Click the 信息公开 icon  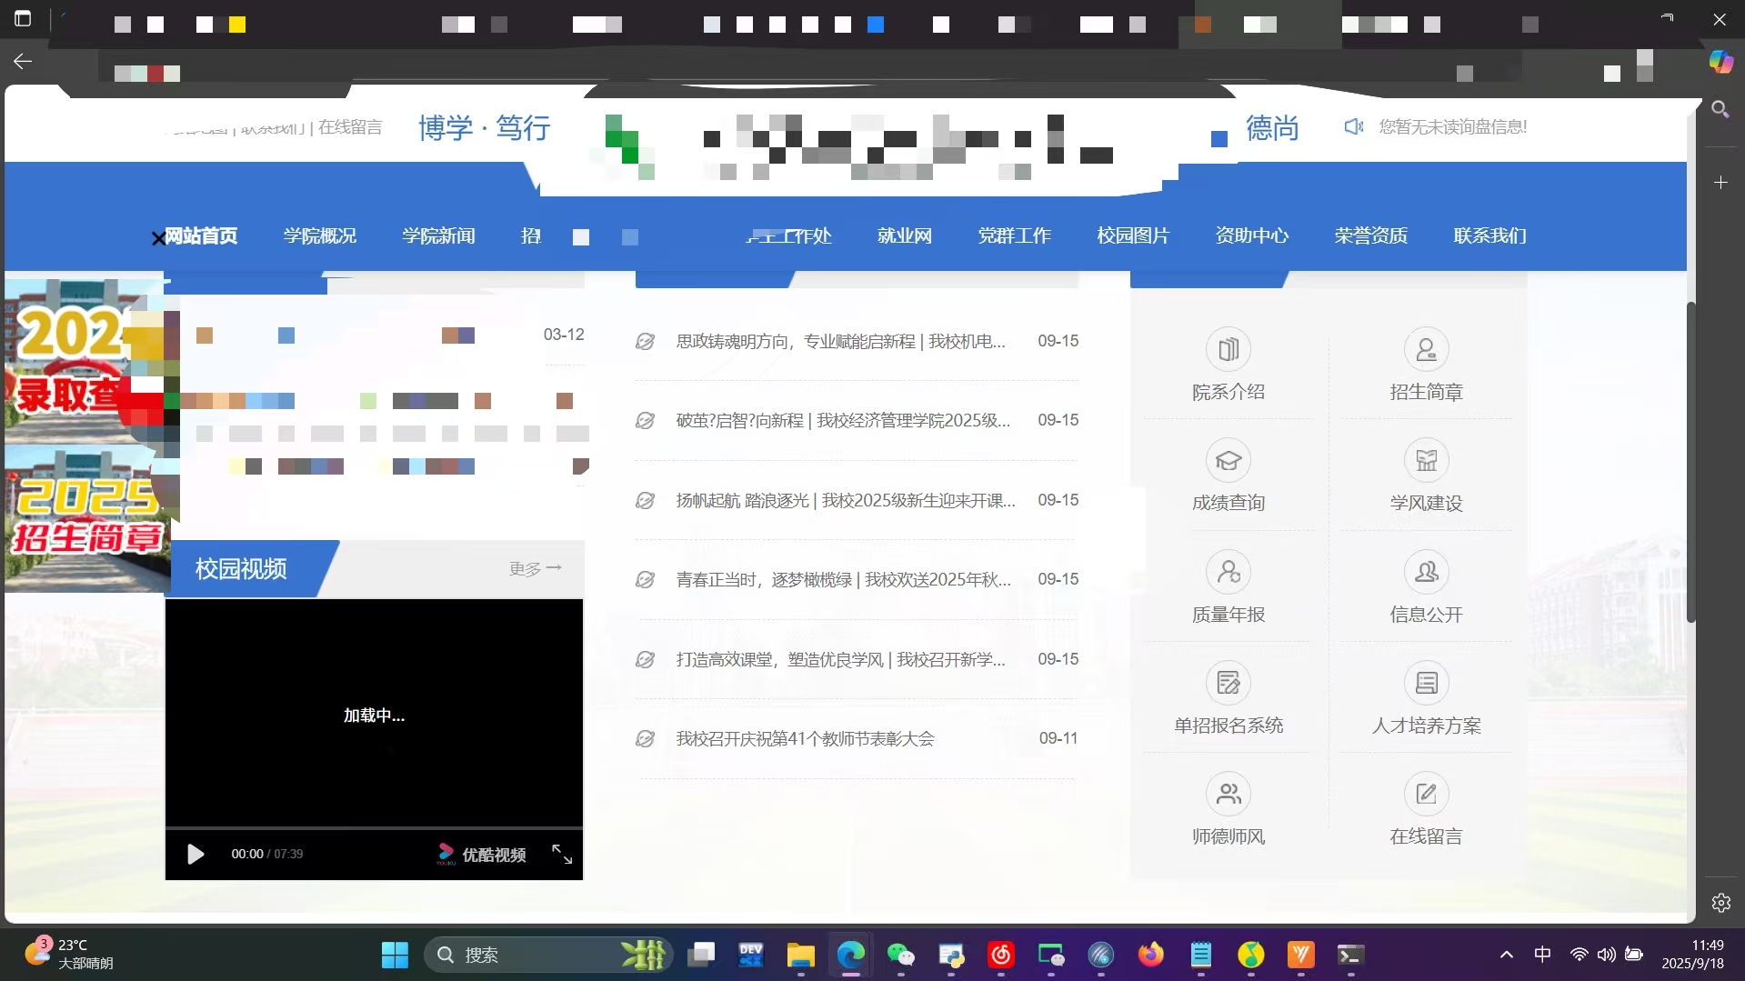pyautogui.click(x=1425, y=573)
